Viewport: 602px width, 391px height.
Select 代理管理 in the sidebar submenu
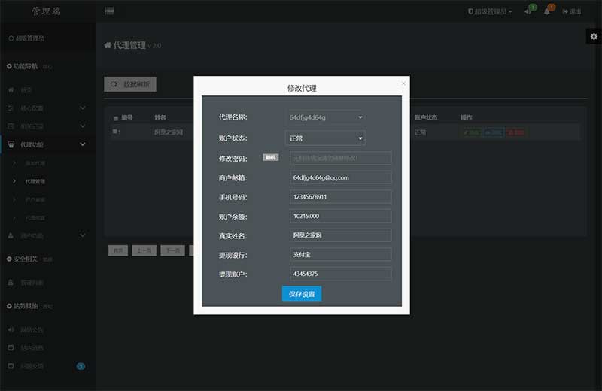35,181
